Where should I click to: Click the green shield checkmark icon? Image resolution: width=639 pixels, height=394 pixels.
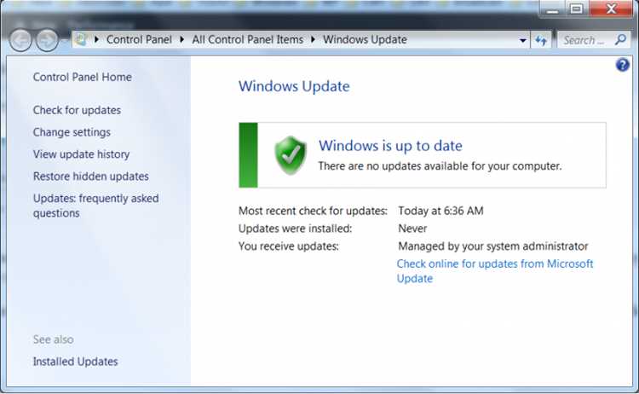(291, 155)
